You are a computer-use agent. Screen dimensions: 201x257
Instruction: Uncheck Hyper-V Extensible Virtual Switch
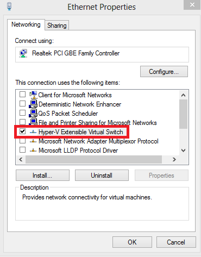pyautogui.click(x=22, y=131)
